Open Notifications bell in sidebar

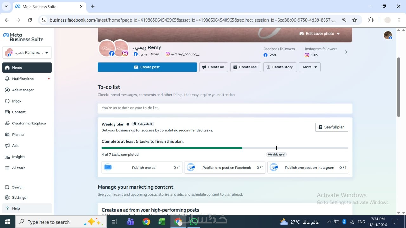tap(27, 79)
